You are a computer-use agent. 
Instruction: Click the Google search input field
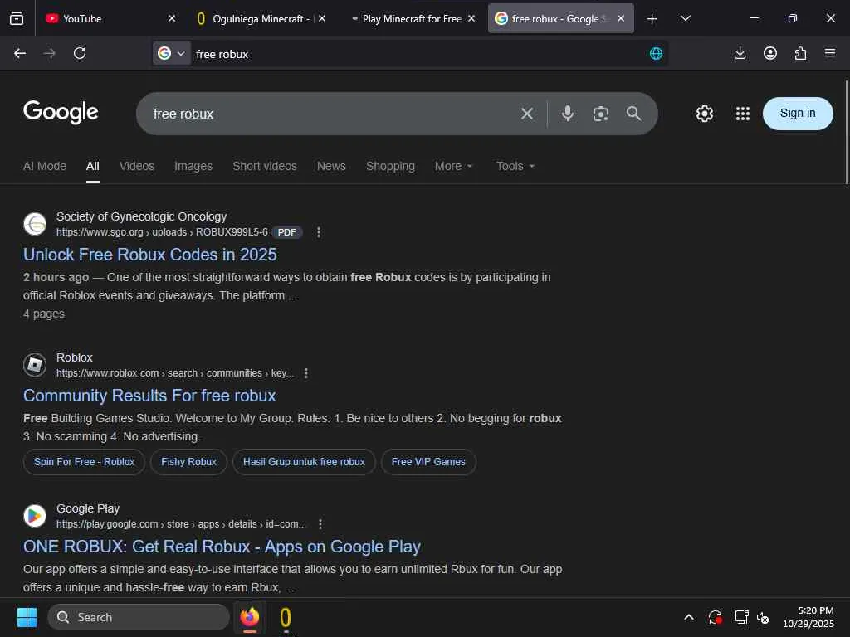coord(330,114)
